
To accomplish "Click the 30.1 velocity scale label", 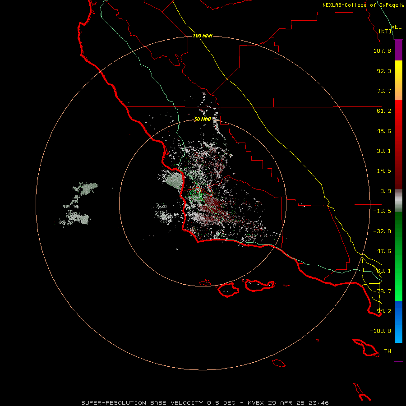I will pos(384,151).
